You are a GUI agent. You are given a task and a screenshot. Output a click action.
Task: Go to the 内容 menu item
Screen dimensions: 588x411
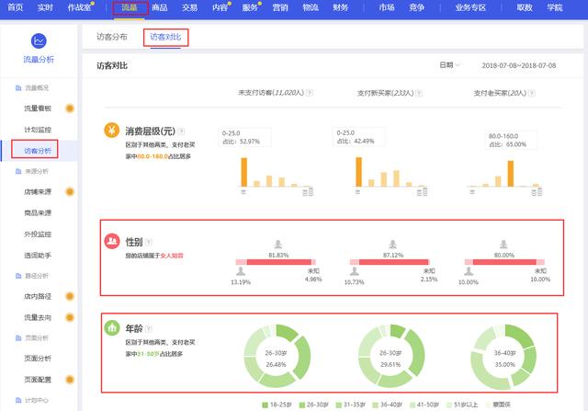(x=220, y=7)
